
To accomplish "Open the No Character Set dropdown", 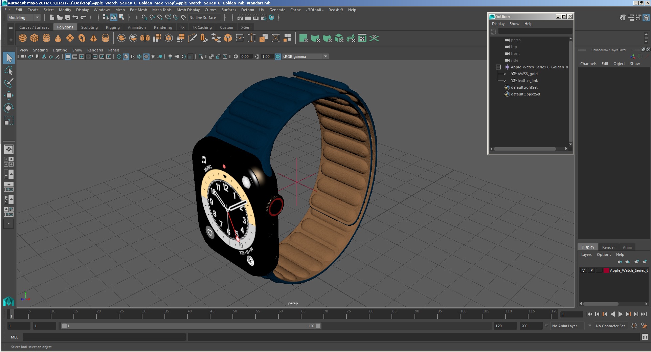I will 611,326.
